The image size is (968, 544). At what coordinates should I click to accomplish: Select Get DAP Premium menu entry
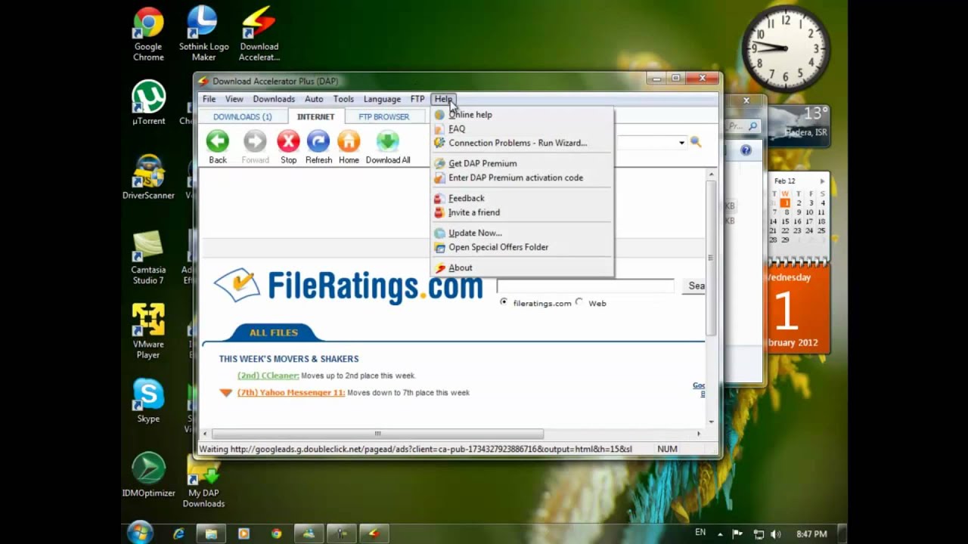[x=522, y=163]
